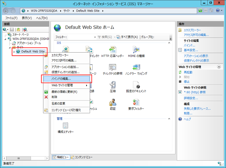Select 名前の変更 in context menu

click(67, 103)
